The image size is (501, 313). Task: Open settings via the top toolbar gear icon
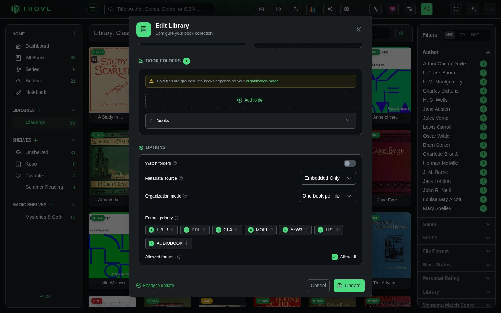[x=347, y=9]
